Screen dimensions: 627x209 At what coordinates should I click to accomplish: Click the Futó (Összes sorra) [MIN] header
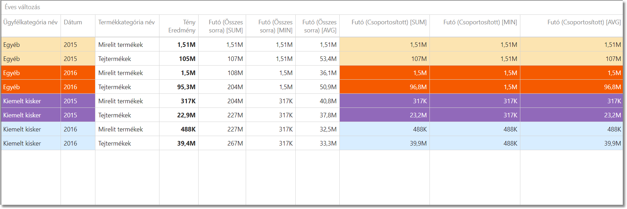pos(275,26)
